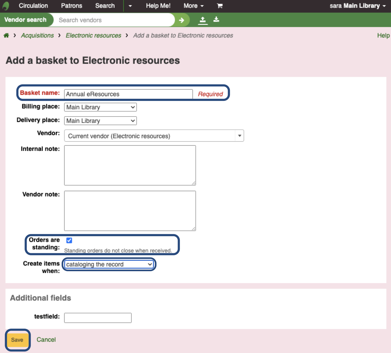
Task: Expand the search options caret in navbar
Action: coord(130,6)
